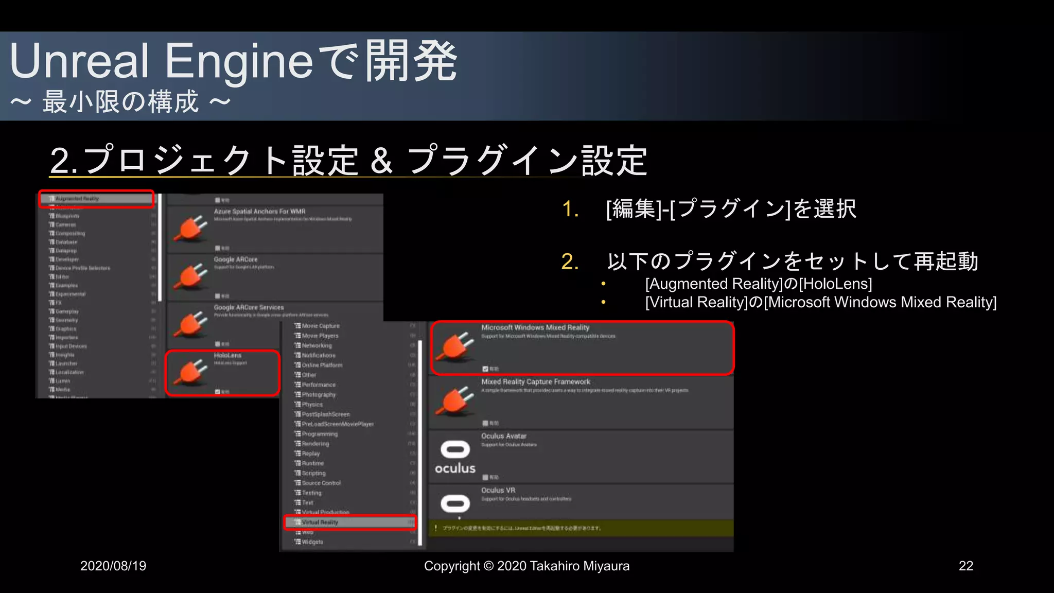The width and height of the screenshot is (1054, 593).
Task: Click the category icon beside Widgets
Action: [297, 542]
